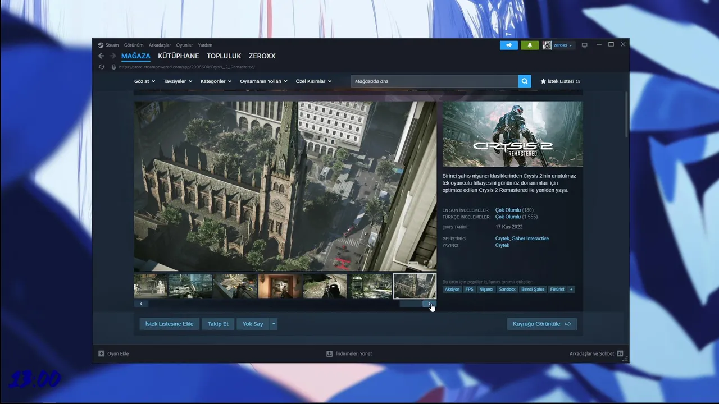
Task: Open the Tavsiyeler dropdown
Action: pos(177,81)
